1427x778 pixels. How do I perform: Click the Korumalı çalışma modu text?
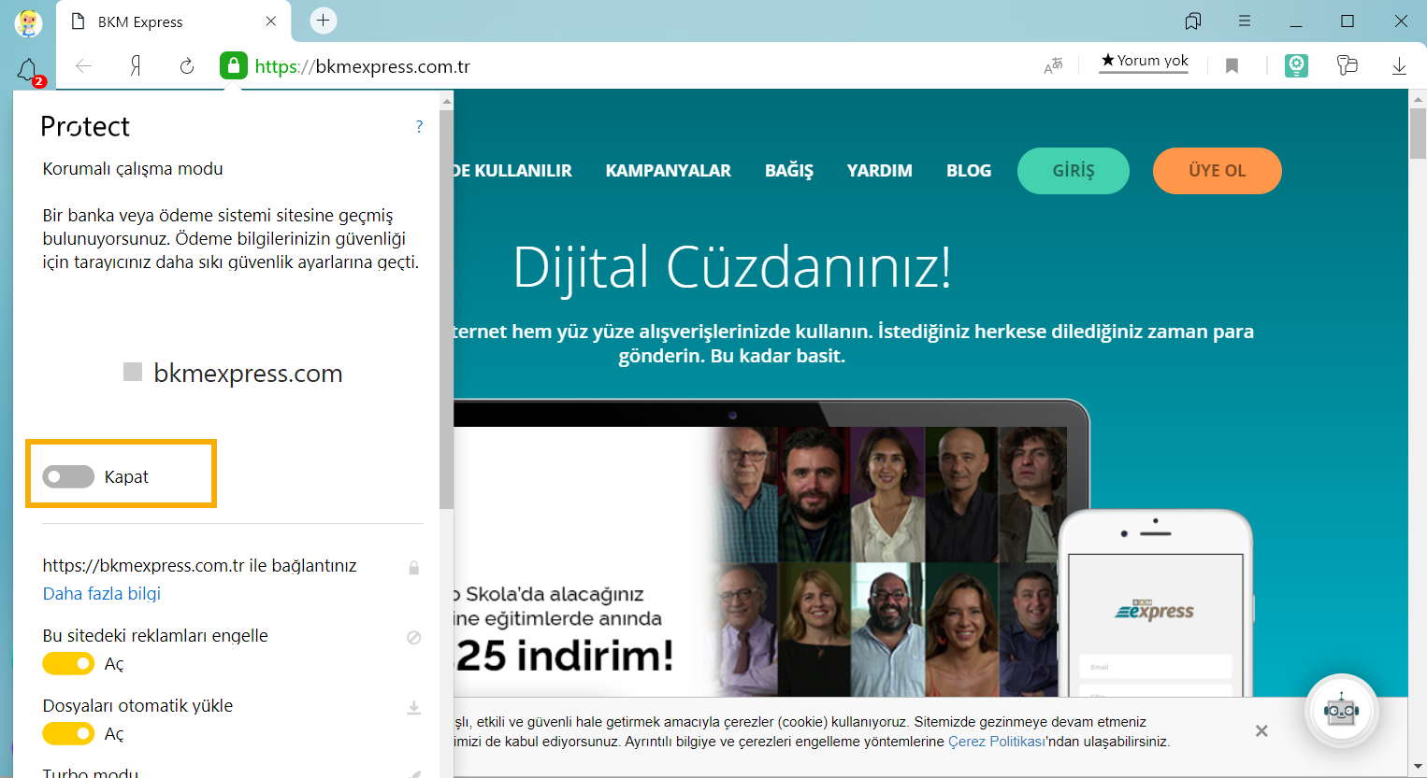point(133,169)
